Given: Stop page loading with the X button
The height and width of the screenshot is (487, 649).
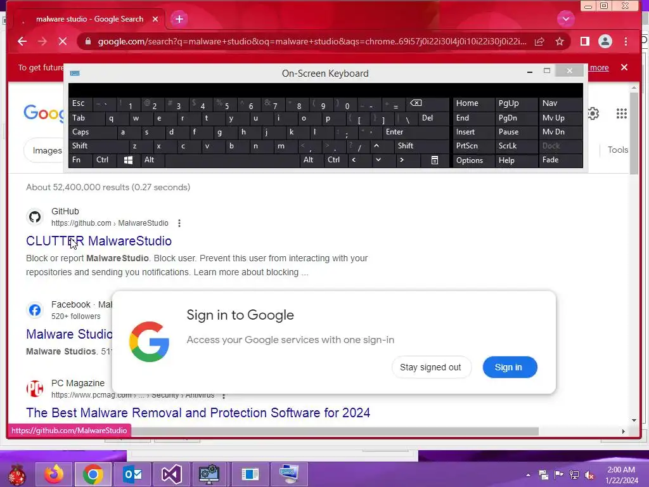Looking at the screenshot, I should coord(63,41).
